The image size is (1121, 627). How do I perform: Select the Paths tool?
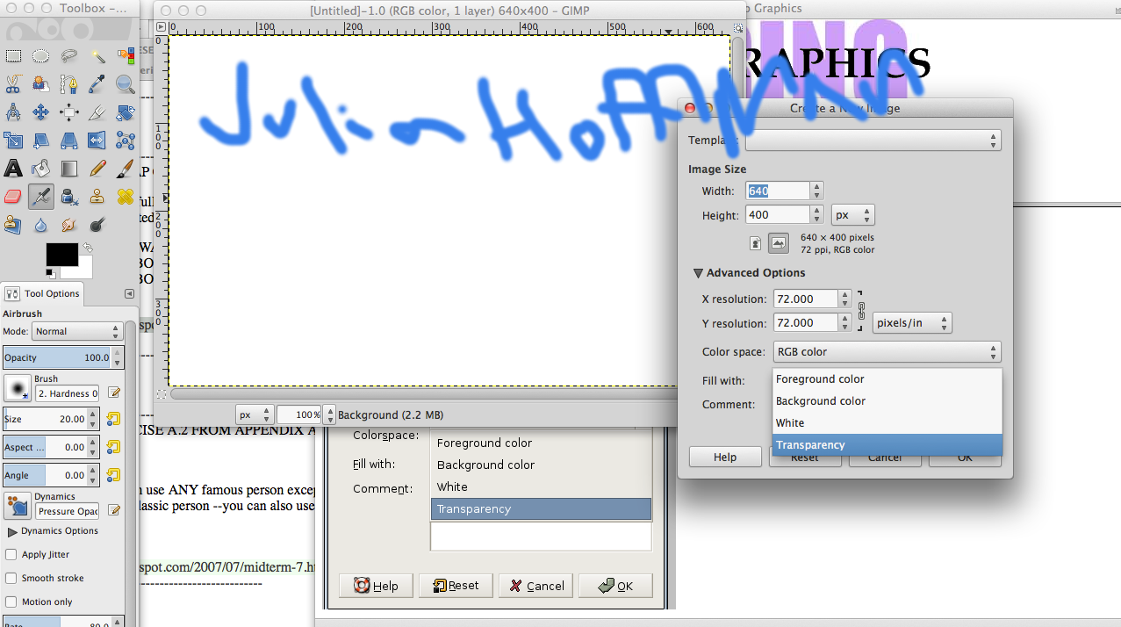(x=68, y=84)
